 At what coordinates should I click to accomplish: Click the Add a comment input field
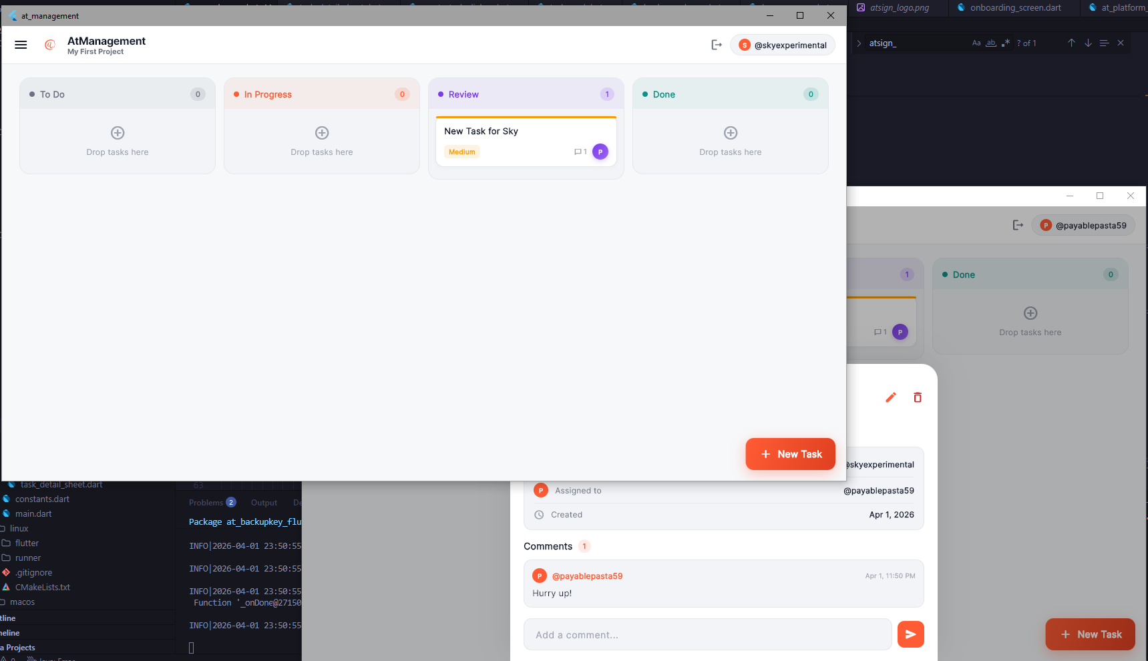[708, 634]
